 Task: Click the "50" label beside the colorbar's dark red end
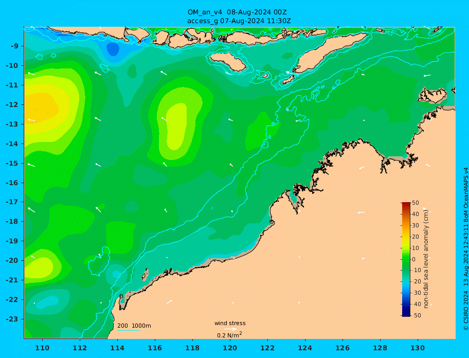[416, 203]
